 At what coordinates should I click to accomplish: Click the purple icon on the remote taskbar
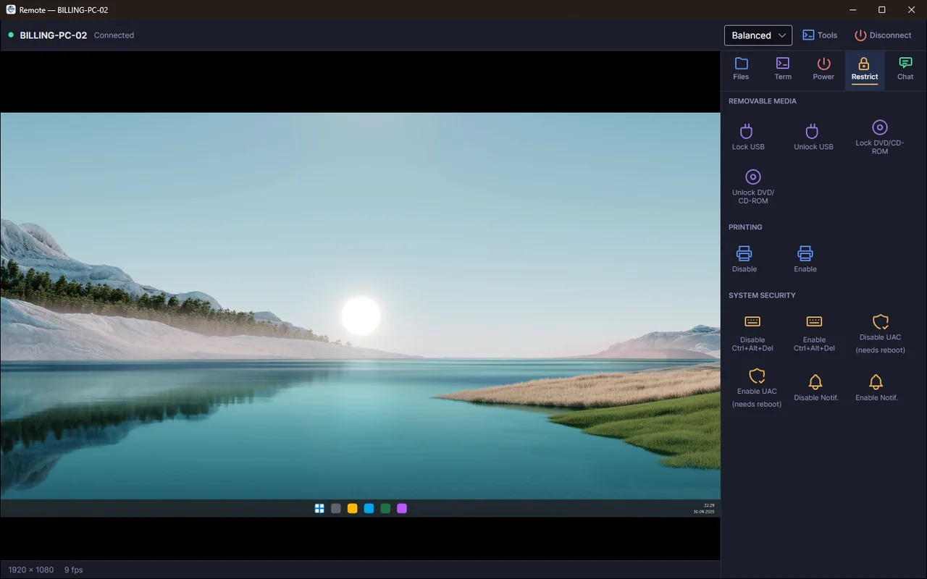tap(402, 509)
